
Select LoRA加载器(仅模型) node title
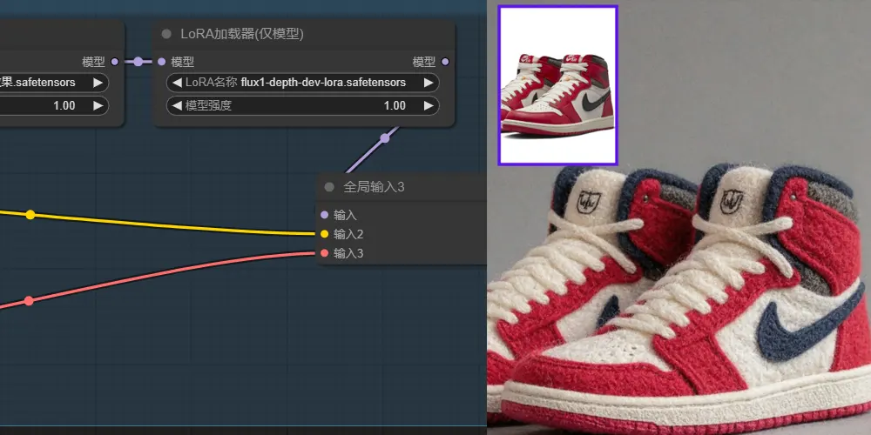[241, 34]
